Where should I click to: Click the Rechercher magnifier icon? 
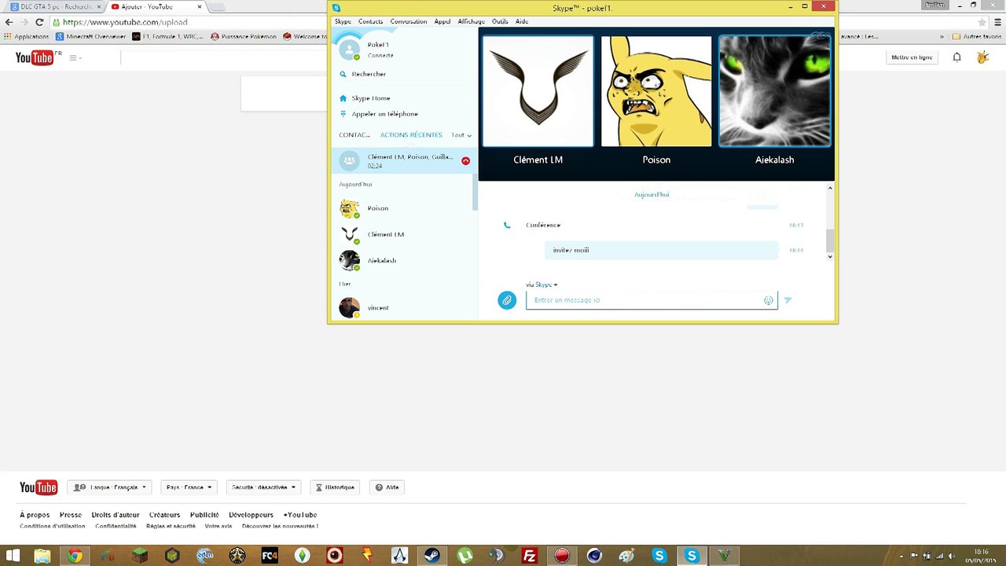pos(343,74)
